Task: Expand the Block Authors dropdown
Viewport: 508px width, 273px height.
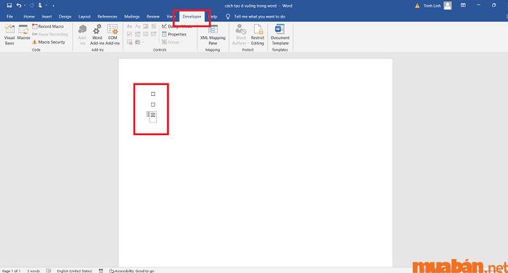Action: (x=248, y=43)
